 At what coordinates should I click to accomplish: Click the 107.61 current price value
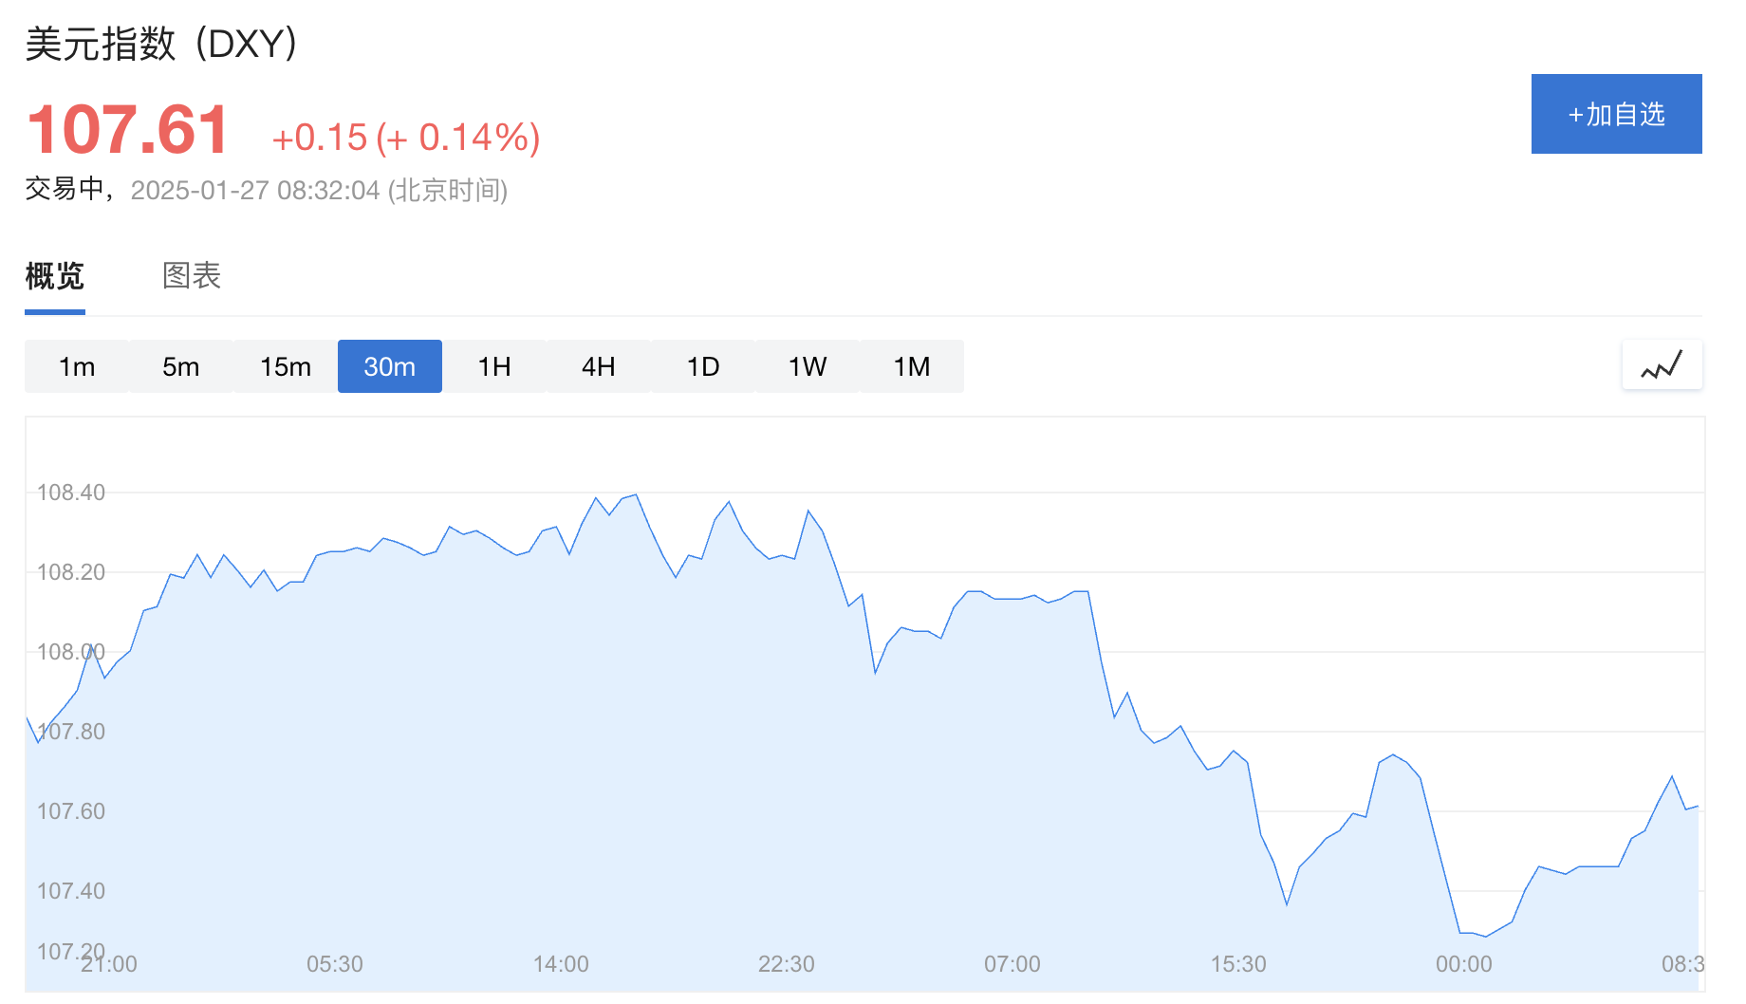128,130
